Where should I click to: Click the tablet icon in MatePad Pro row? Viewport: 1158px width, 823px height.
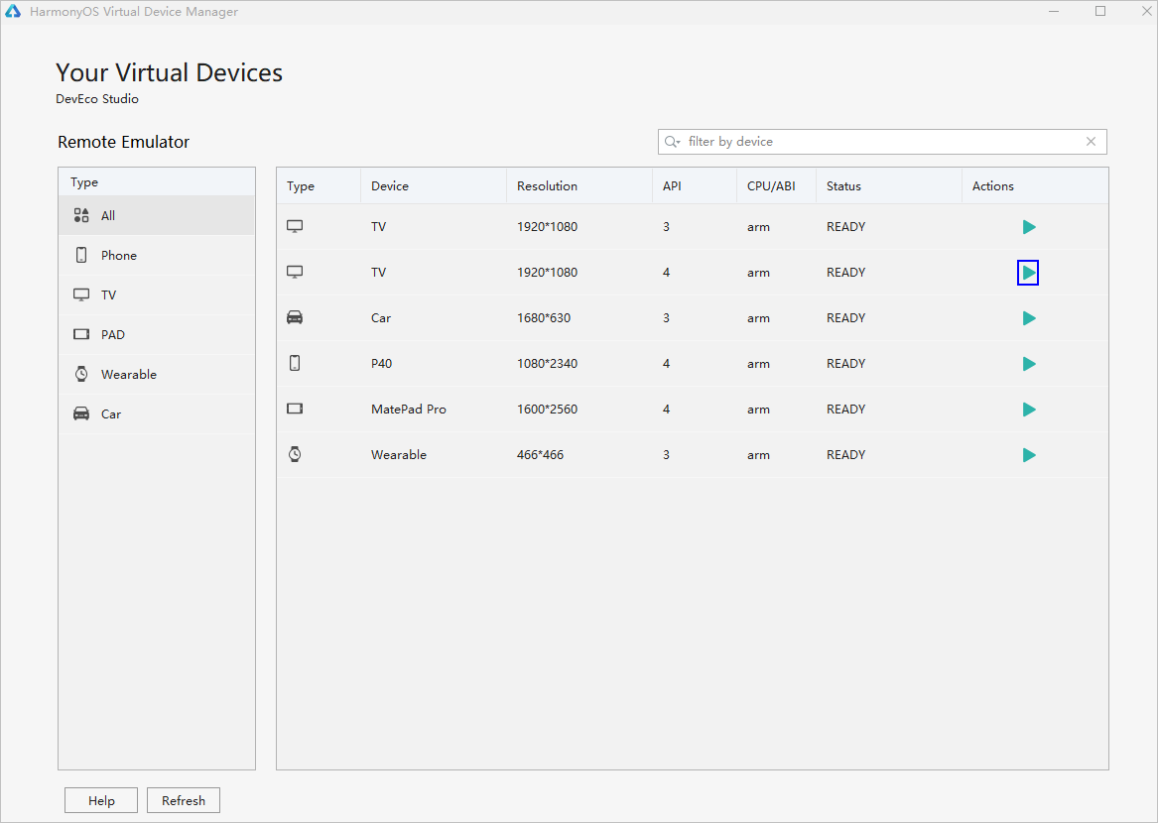click(x=295, y=409)
